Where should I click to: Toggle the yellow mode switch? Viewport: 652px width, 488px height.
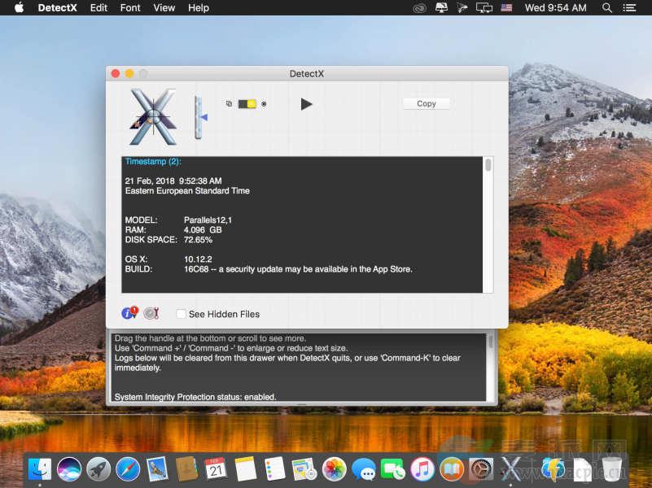(x=247, y=104)
